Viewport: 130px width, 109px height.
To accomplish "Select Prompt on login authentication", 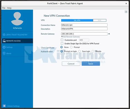I will (x=62, y=51).
